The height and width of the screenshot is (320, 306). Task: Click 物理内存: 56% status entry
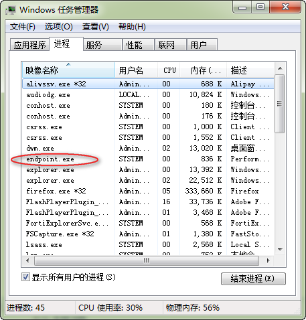[x=193, y=308]
